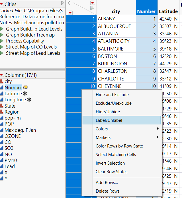Click the asterisk icon next to Latitude

tap(25, 94)
